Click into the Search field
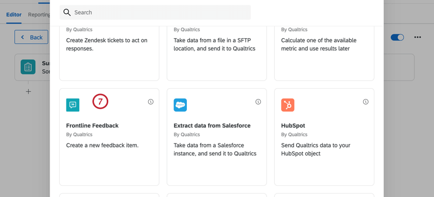 (x=155, y=12)
